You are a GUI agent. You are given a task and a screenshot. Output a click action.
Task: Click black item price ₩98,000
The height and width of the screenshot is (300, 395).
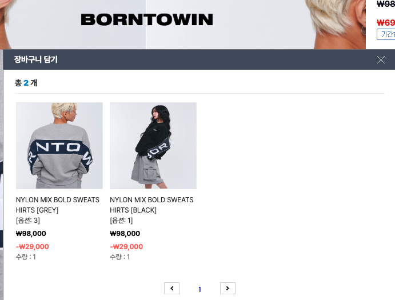tap(125, 234)
